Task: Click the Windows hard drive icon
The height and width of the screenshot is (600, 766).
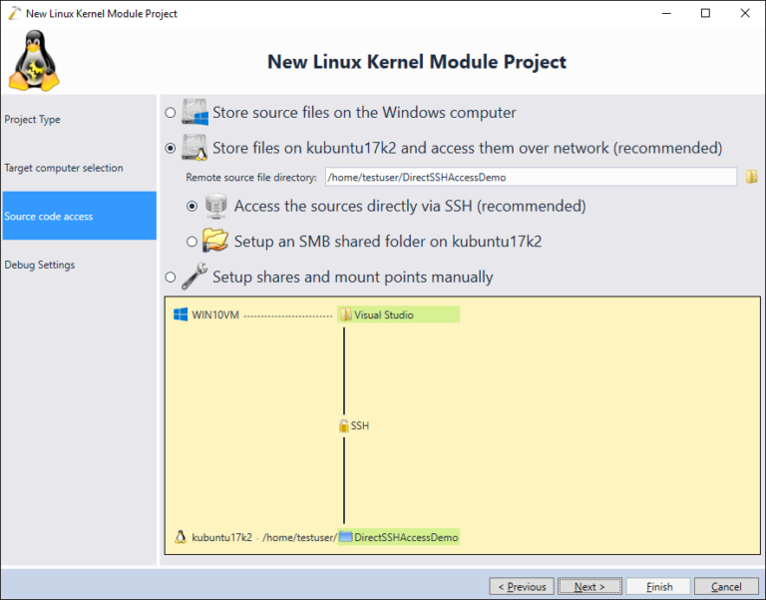Action: click(194, 112)
